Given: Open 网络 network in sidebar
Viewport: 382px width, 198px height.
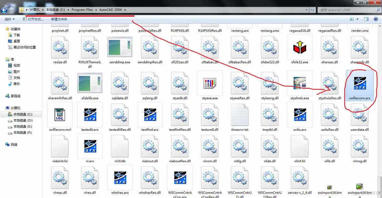Looking at the screenshot, I should point(11,145).
